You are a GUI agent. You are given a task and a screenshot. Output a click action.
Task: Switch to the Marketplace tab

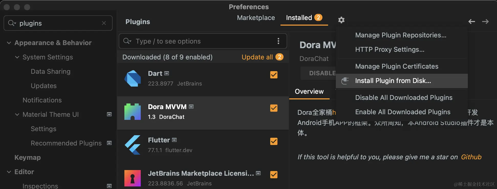pyautogui.click(x=256, y=18)
